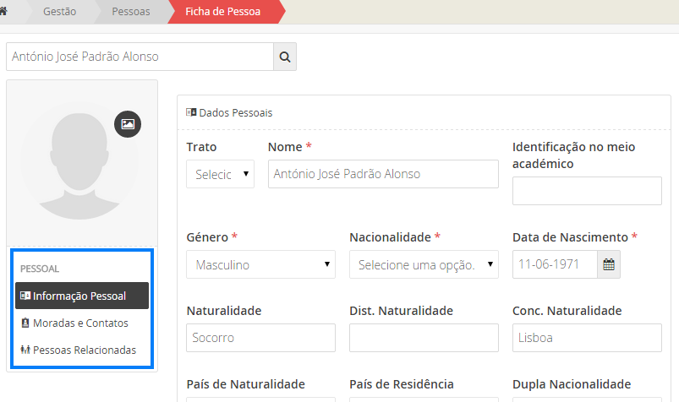Select Informação Pessoal in sidebar
This screenshot has width=679, height=402.
coord(81,296)
